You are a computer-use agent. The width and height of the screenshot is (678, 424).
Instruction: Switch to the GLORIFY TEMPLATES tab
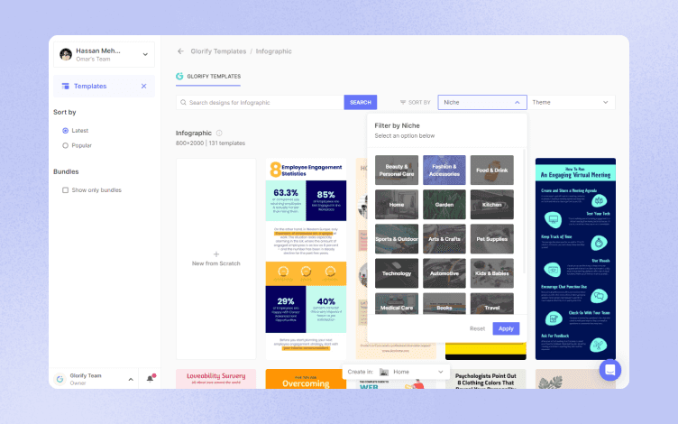pos(208,77)
